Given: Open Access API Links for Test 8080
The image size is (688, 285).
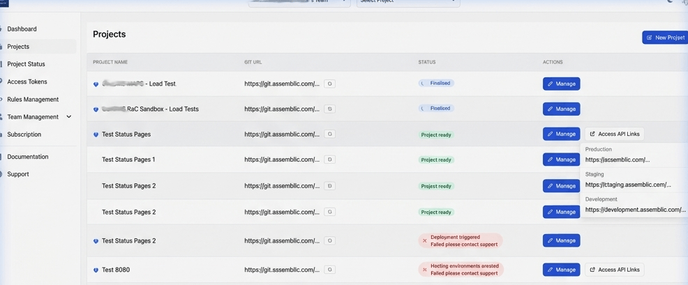Looking at the screenshot, I should click(x=614, y=270).
